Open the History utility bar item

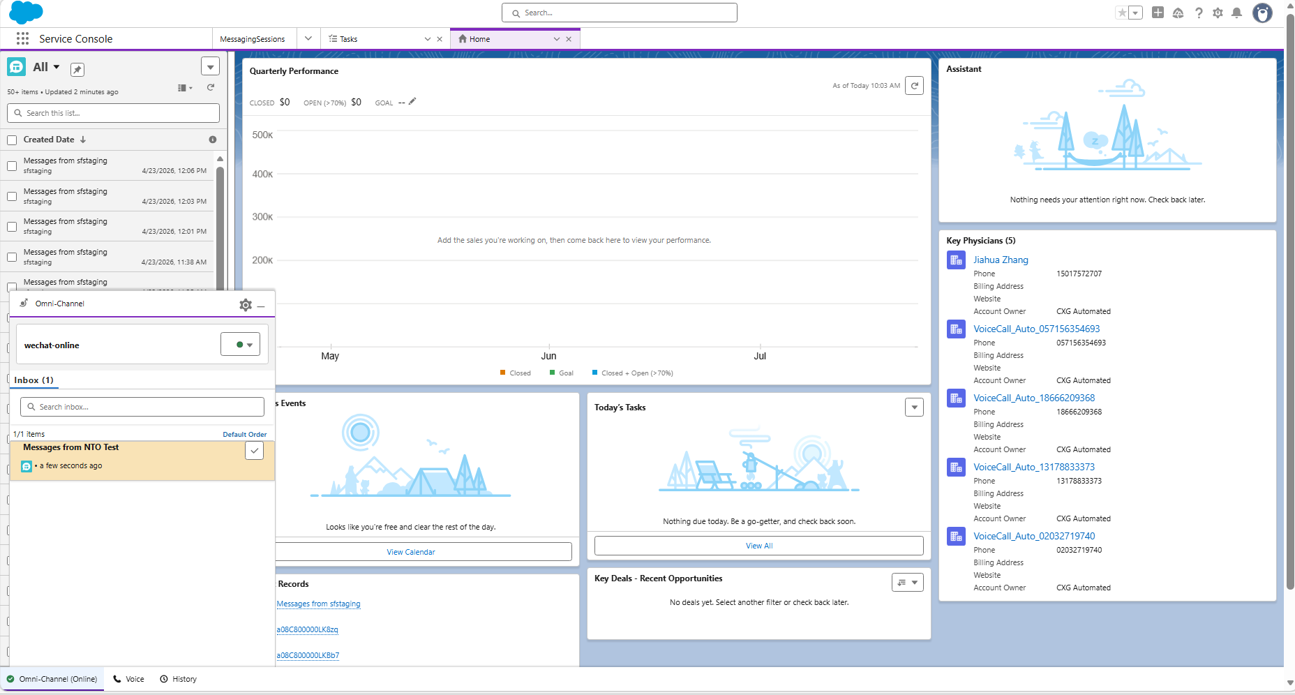click(x=179, y=679)
